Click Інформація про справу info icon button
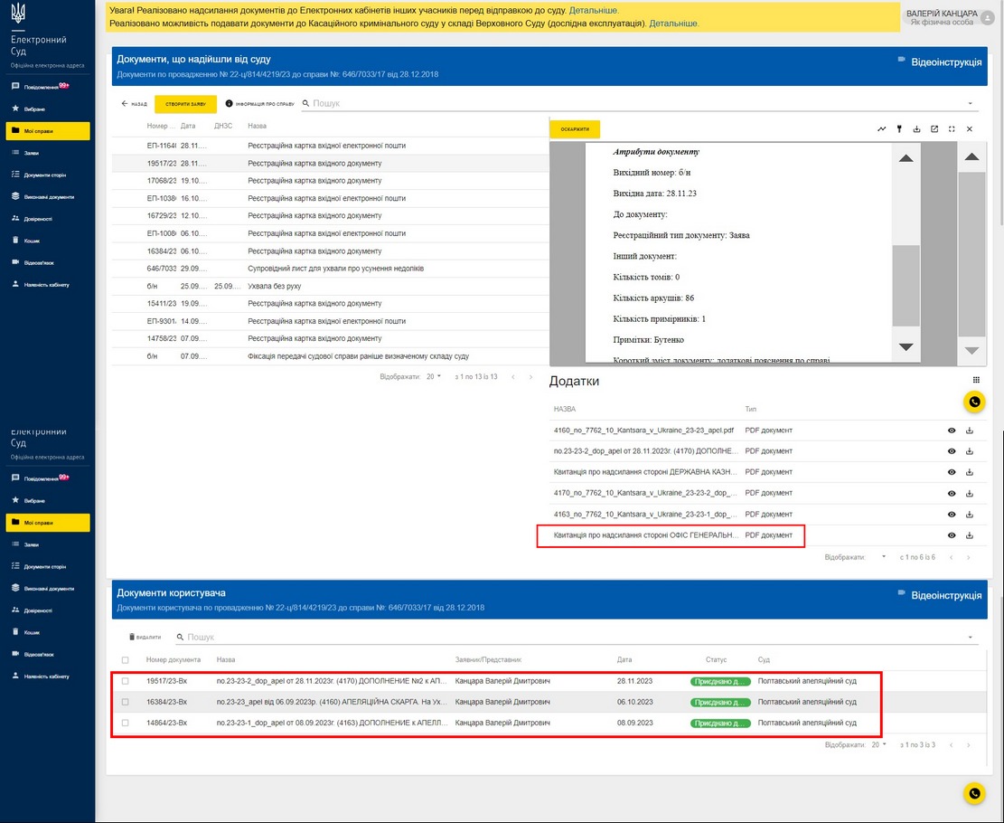Image resolution: width=1004 pixels, height=823 pixels. tap(260, 104)
